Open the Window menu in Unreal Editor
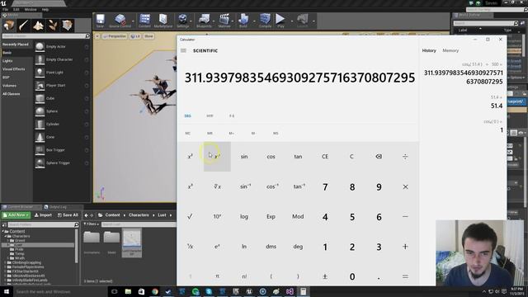 [x=31, y=9]
